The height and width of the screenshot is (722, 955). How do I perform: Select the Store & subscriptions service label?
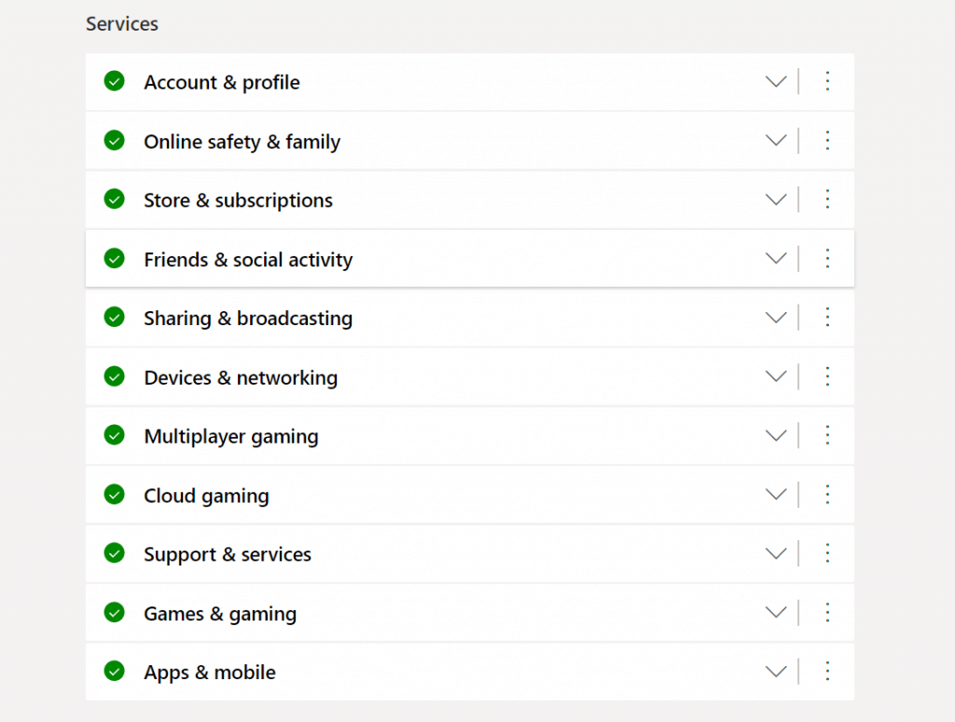pyautogui.click(x=238, y=200)
